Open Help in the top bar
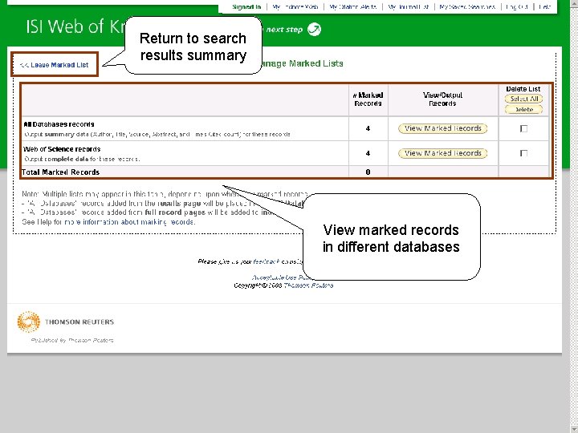The width and height of the screenshot is (578, 433). (544, 6)
